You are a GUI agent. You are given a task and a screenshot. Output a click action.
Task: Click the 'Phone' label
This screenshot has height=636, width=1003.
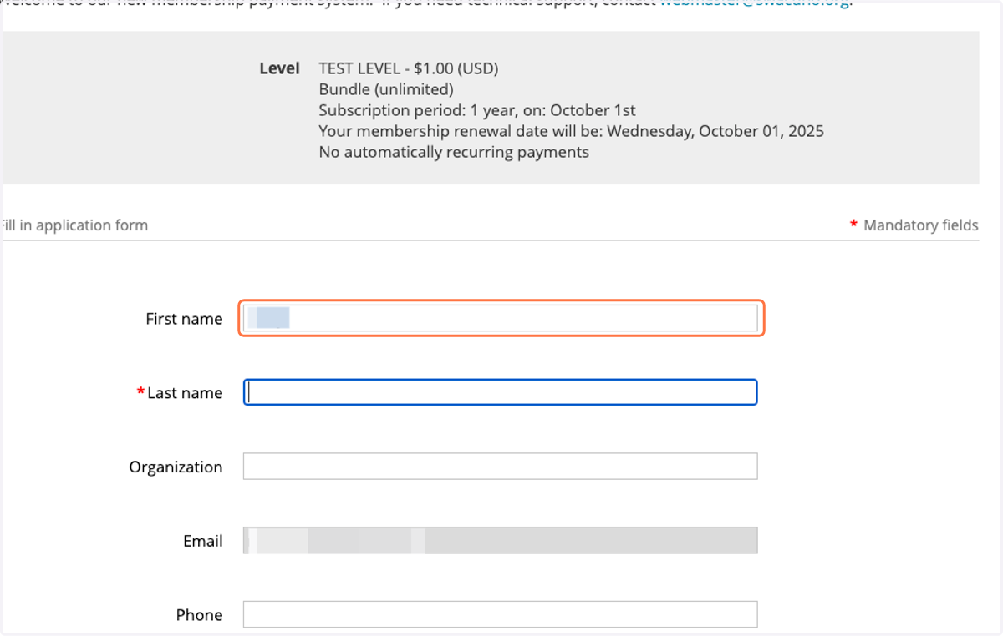199,615
